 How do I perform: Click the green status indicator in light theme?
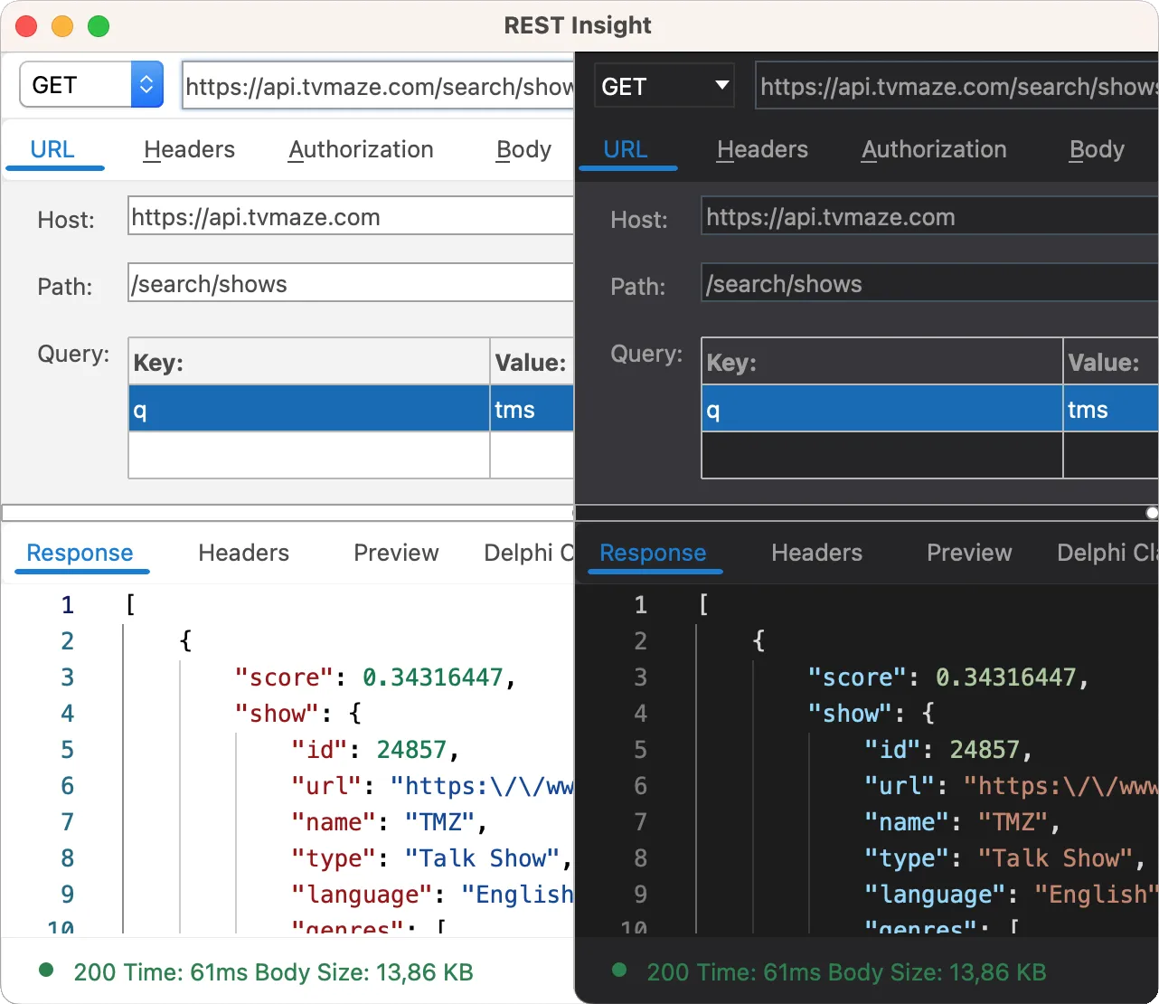[x=46, y=971]
